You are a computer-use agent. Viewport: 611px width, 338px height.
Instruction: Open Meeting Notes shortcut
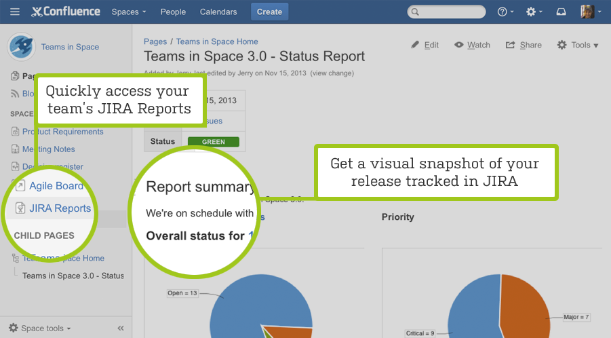48,149
